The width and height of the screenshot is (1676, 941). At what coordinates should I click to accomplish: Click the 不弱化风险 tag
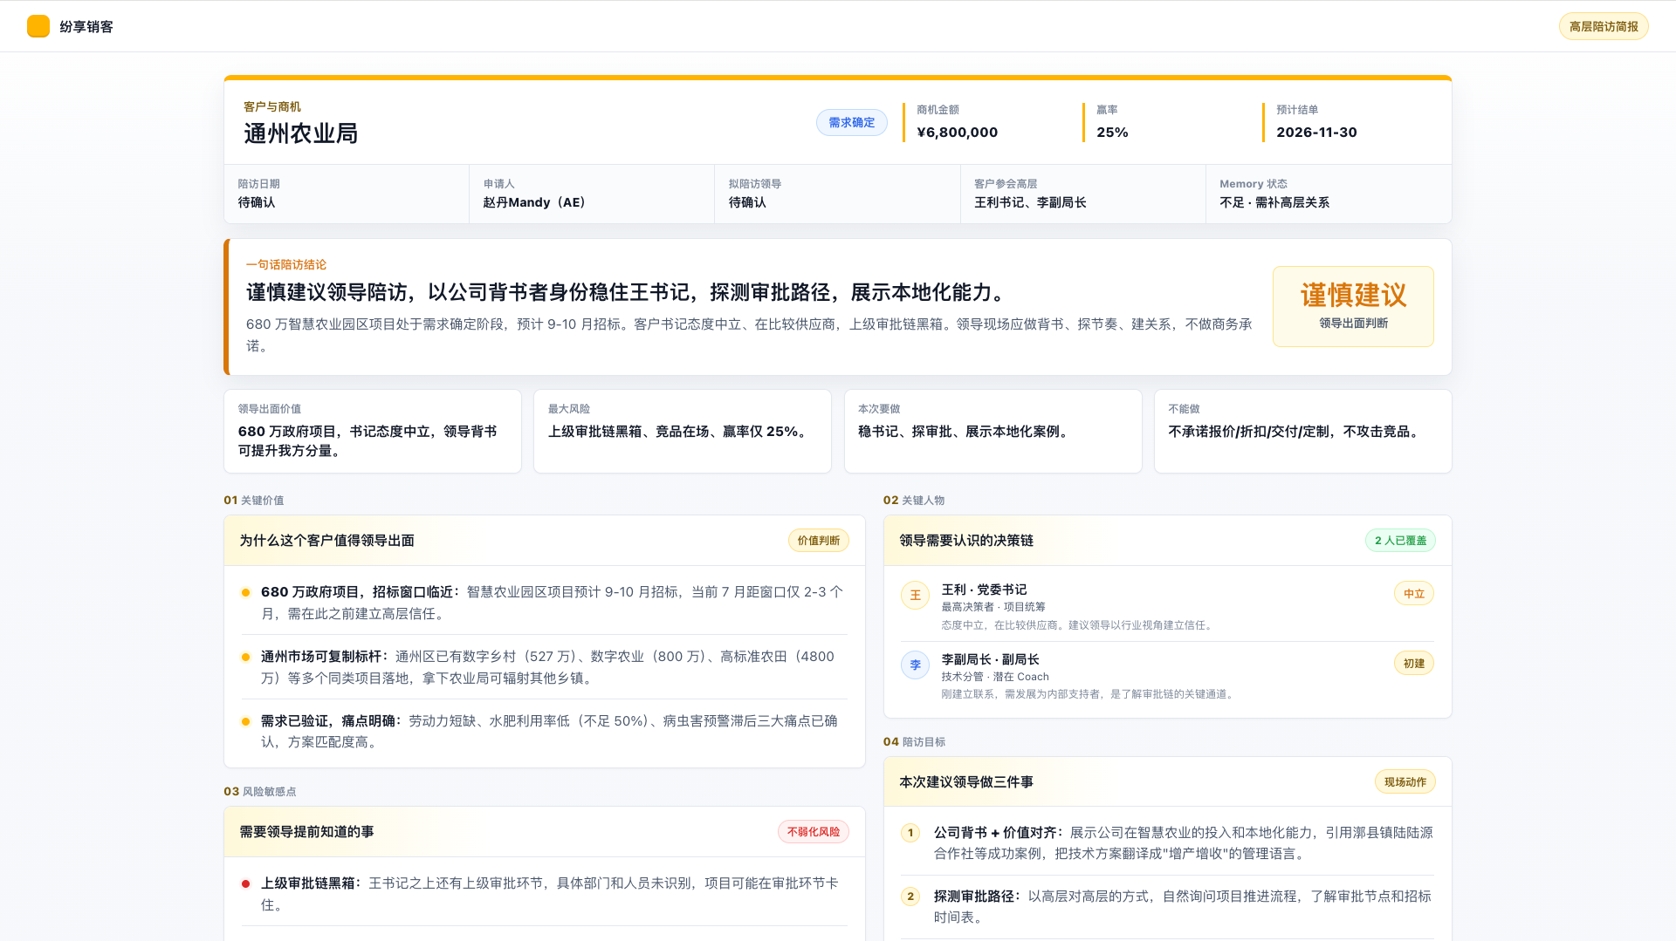click(814, 832)
